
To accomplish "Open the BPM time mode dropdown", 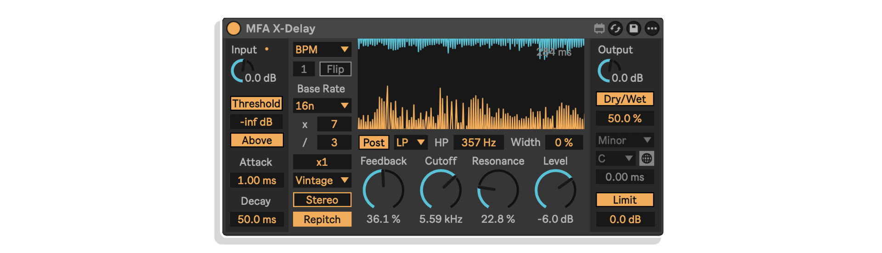I will (322, 49).
